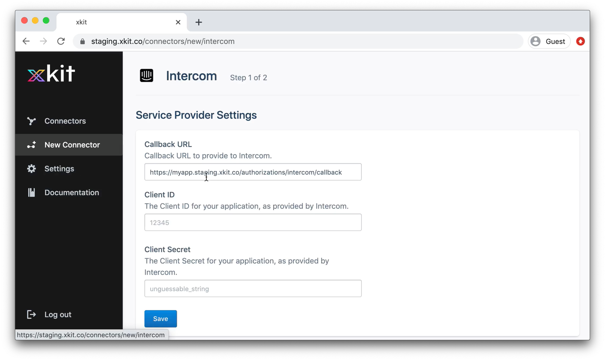Screen dimensions: 605x360
Task: Click the 'Step 1 of 2' text
Action: pyautogui.click(x=248, y=78)
